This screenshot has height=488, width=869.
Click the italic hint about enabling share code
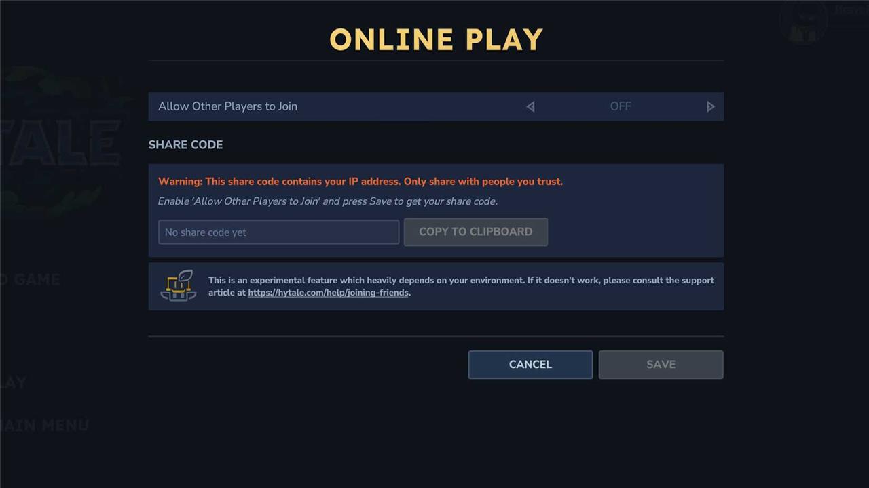(328, 201)
